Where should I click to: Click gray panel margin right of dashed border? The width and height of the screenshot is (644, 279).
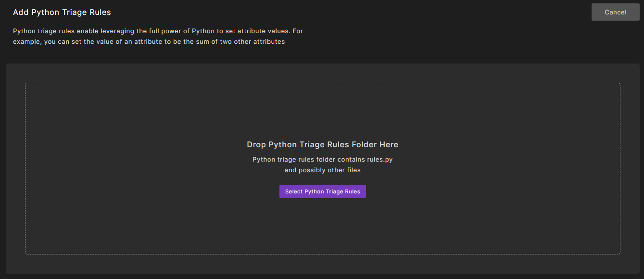(630, 168)
